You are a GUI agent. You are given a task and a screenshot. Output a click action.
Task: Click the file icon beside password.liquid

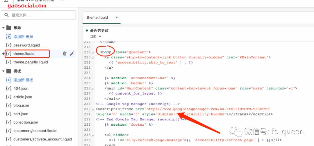[9, 45]
